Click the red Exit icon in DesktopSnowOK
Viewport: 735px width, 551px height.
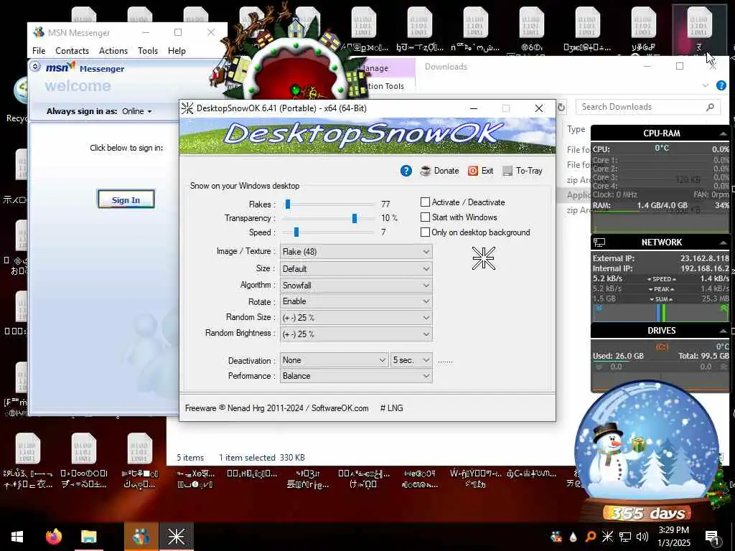point(472,171)
